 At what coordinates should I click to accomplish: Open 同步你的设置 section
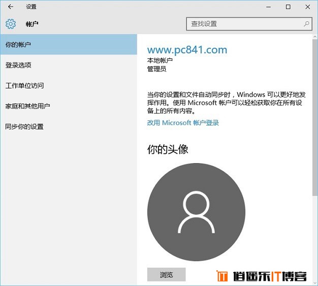[x=69, y=127]
